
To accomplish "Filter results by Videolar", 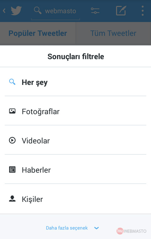I will pyautogui.click(x=75, y=140).
